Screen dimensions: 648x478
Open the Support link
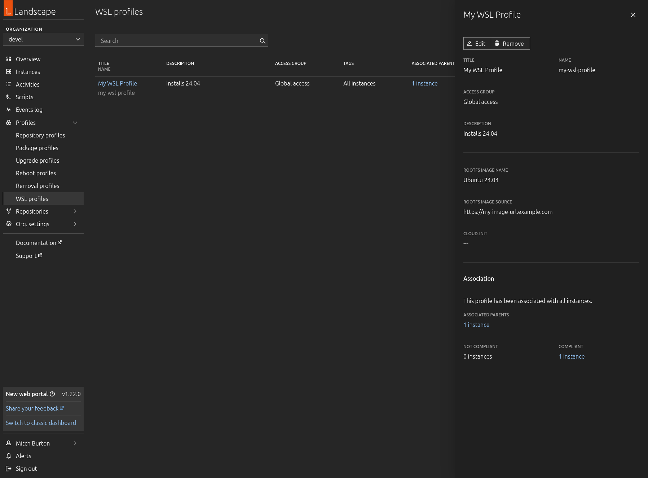point(29,256)
